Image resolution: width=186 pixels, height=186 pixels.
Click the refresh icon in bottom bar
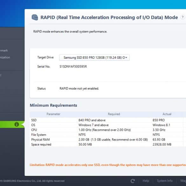pos(133,181)
